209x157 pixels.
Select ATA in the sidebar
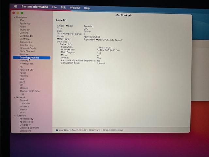(x=22, y=20)
